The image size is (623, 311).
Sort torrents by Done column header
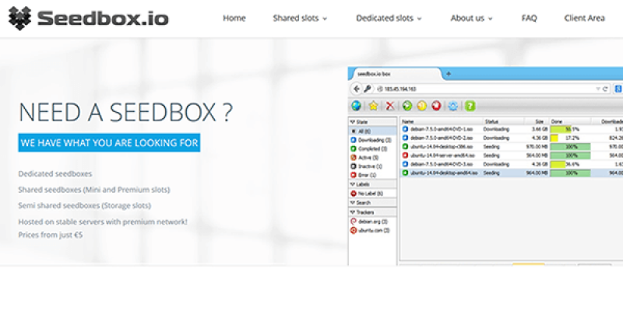[570, 122]
